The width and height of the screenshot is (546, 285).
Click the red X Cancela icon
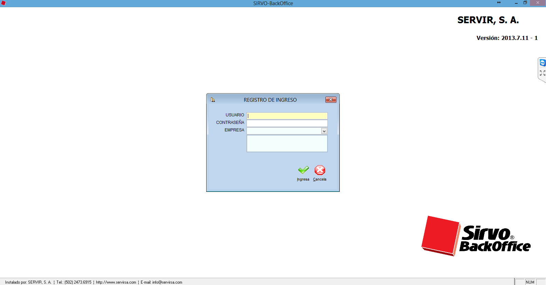pos(320,170)
